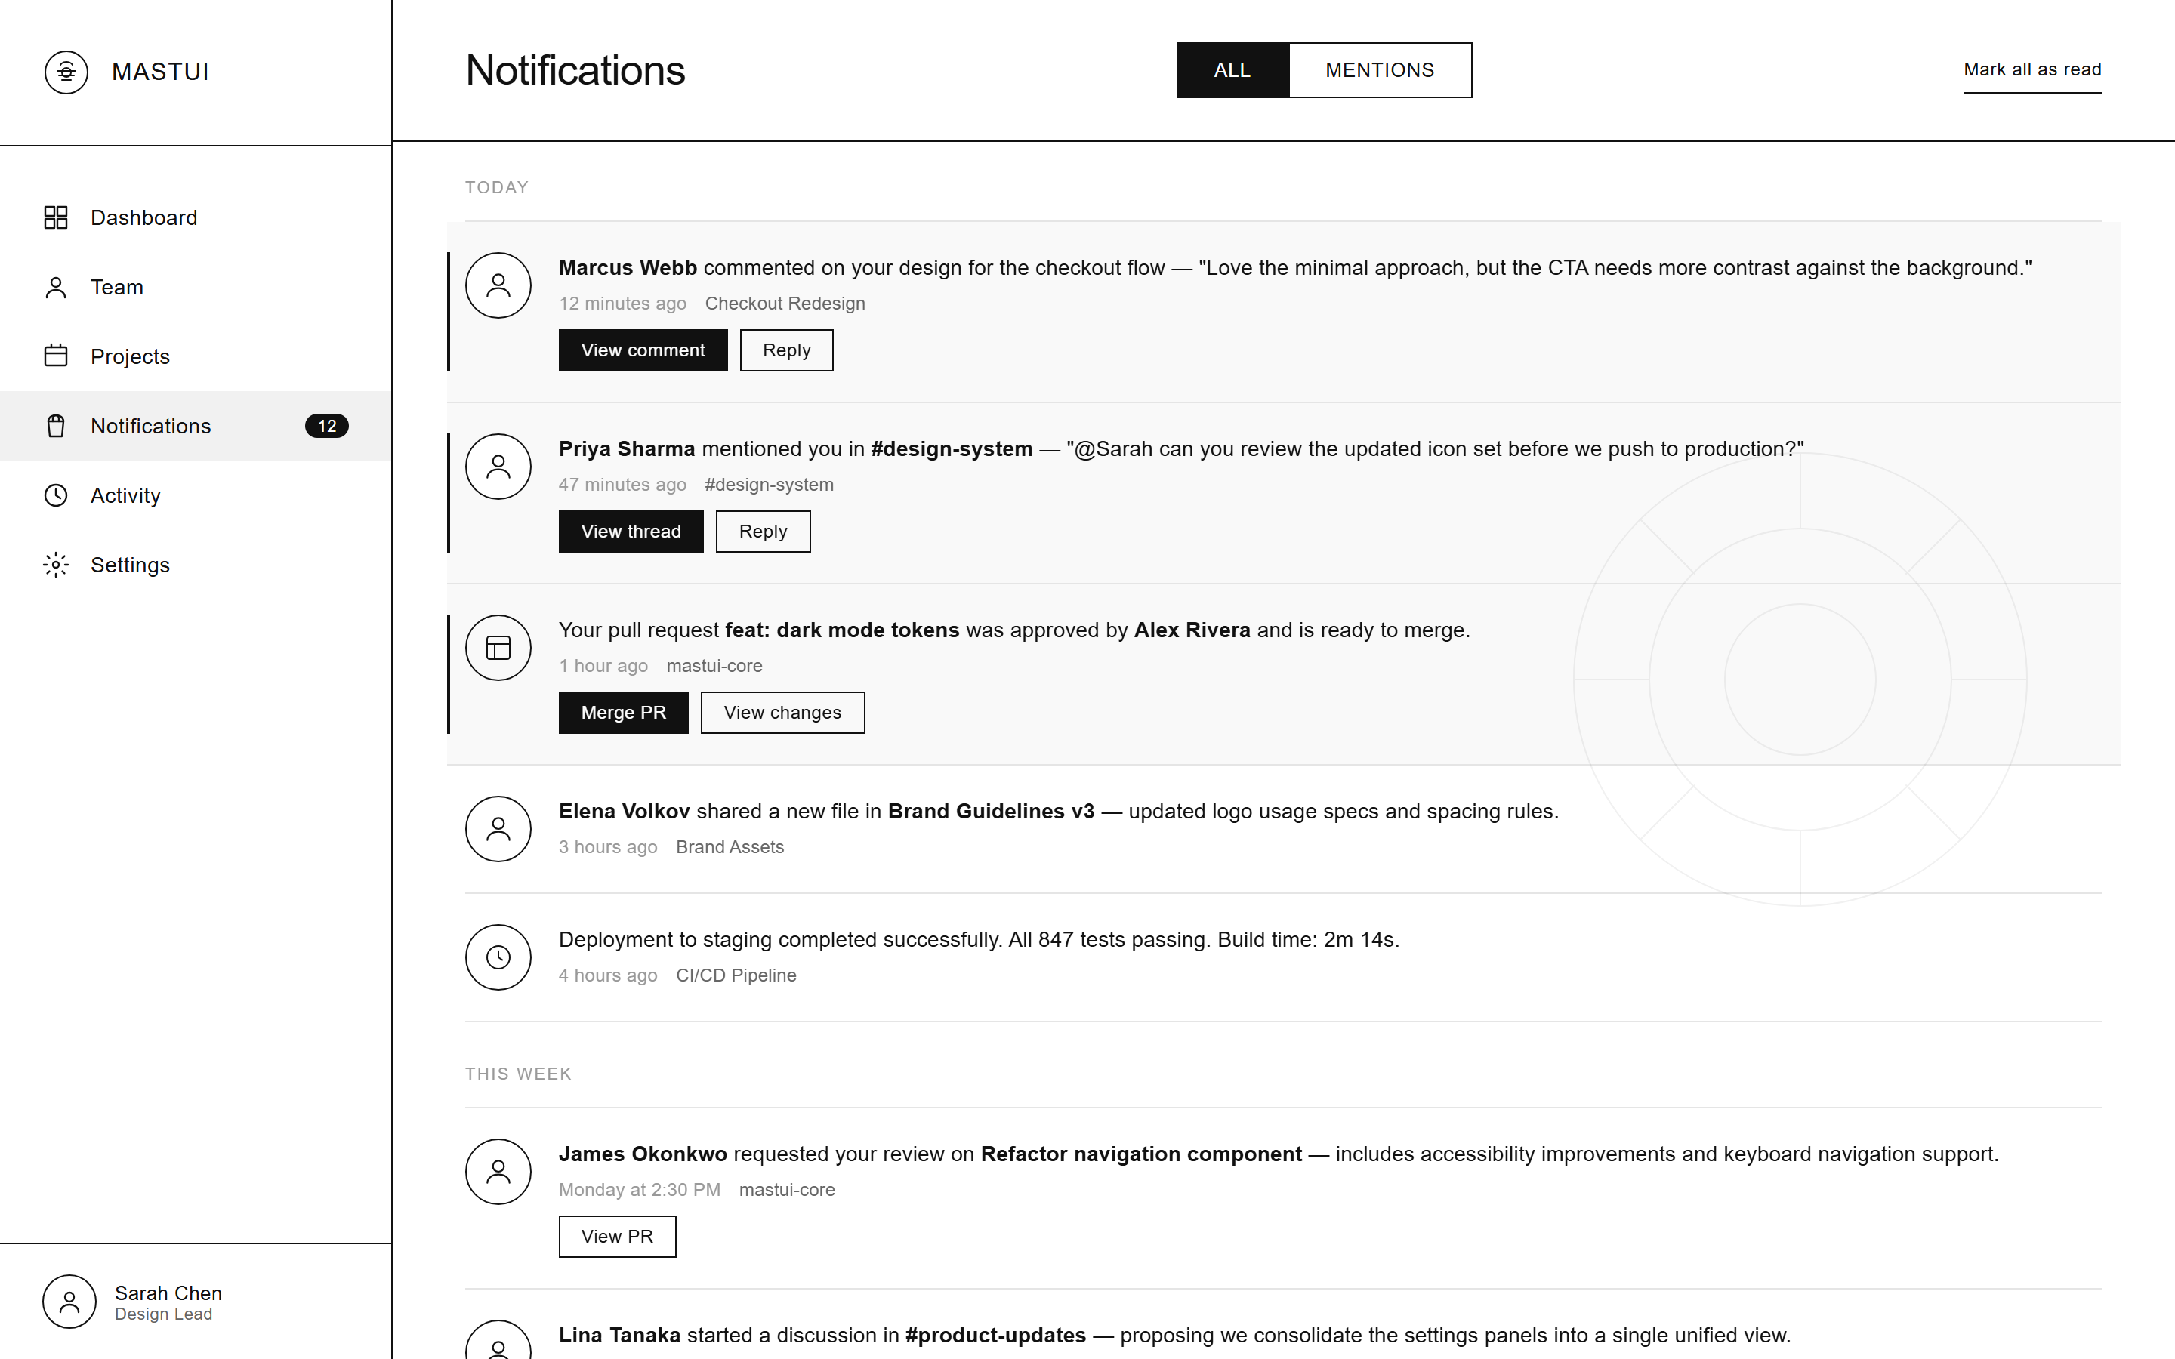The image size is (2175, 1359).
Task: Click the MASTUI logo icon
Action: click(66, 72)
